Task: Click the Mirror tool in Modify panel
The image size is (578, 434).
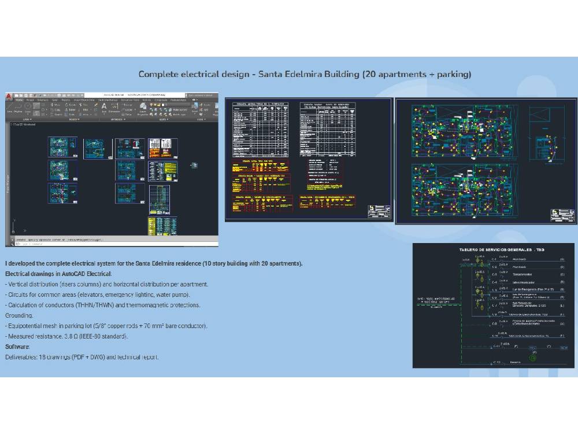Action: pyautogui.click(x=70, y=109)
